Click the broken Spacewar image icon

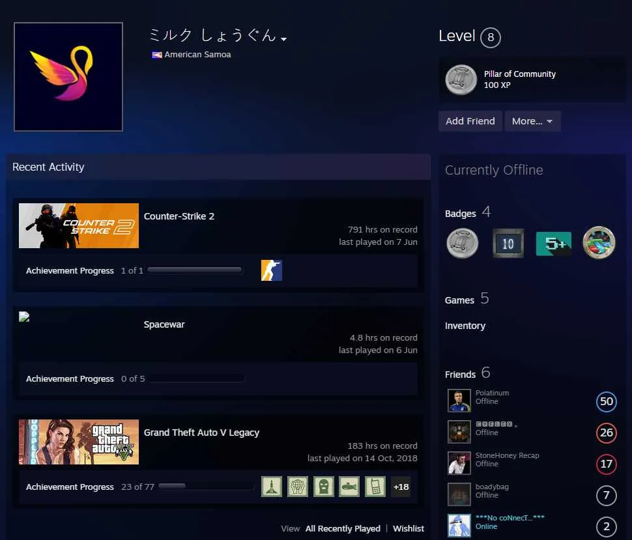click(x=24, y=317)
